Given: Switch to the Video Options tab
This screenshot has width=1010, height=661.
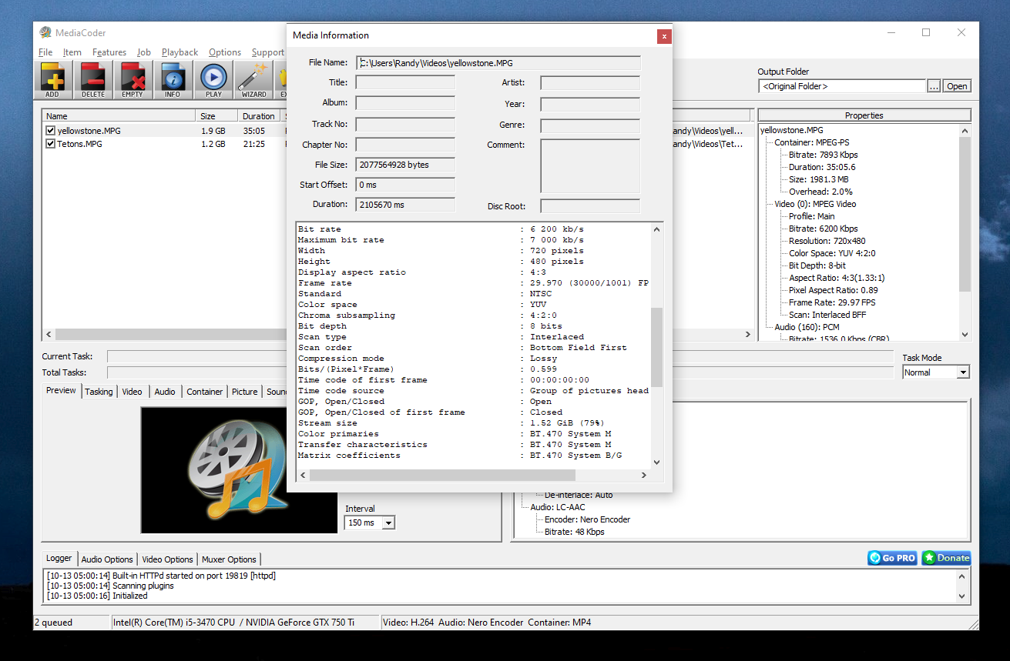Looking at the screenshot, I should pos(167,559).
